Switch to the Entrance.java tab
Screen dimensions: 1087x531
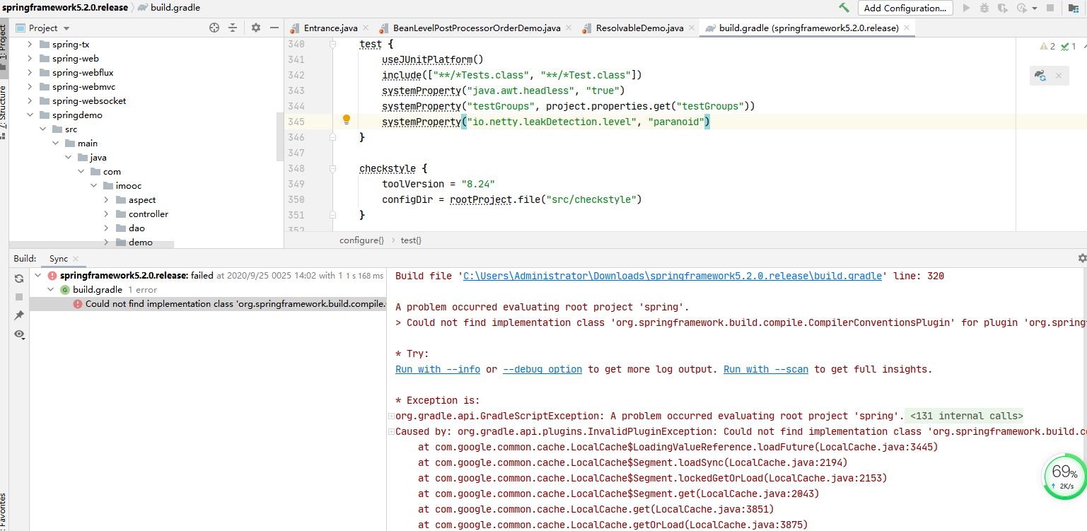pyautogui.click(x=330, y=28)
